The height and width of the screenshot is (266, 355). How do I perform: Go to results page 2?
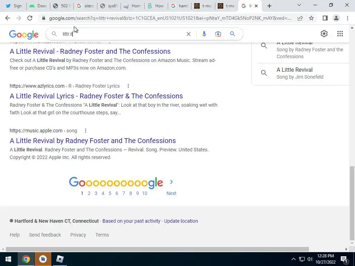pyautogui.click(x=89, y=193)
